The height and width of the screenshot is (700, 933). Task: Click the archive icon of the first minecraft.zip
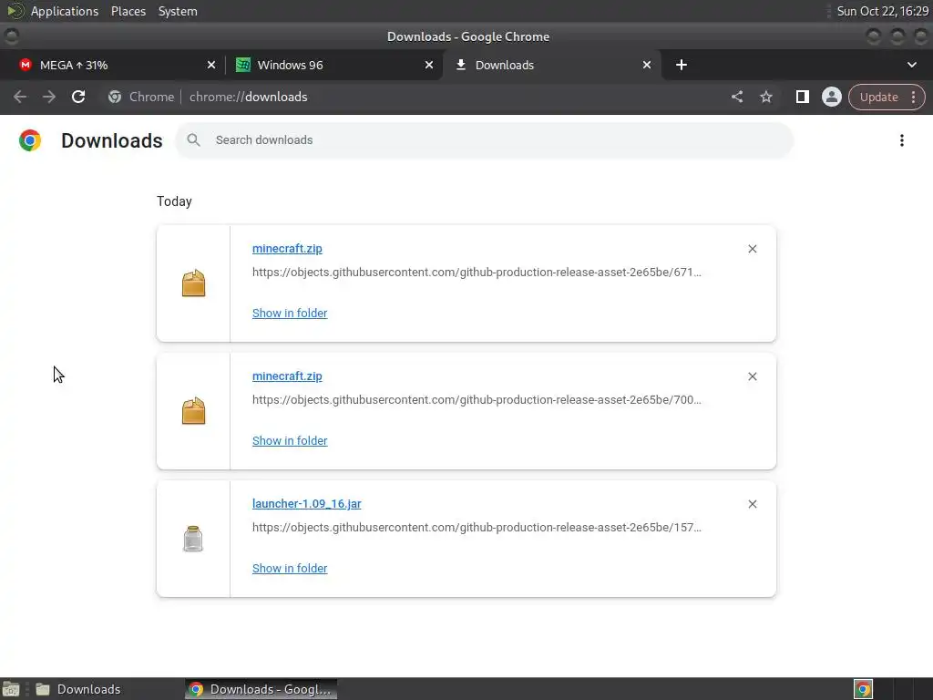tap(193, 283)
